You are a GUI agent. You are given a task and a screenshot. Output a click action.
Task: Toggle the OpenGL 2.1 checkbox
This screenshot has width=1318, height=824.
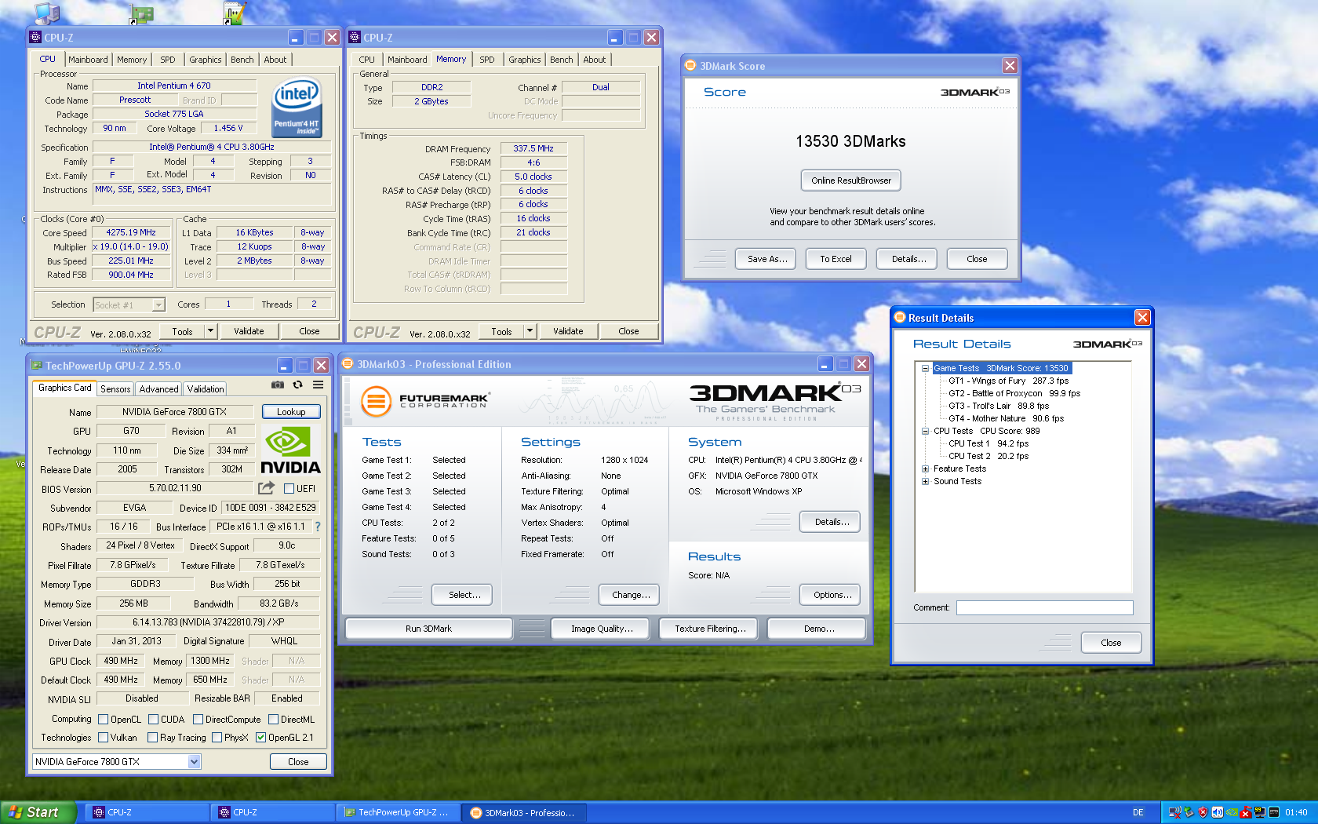click(x=260, y=737)
